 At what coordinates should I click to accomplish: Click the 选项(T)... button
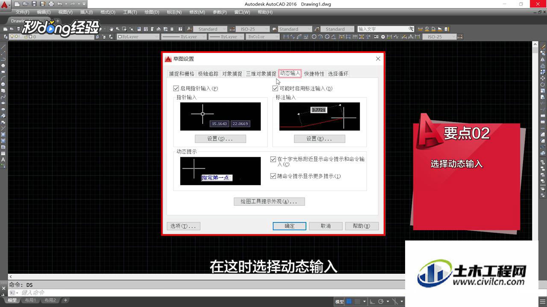(x=183, y=226)
